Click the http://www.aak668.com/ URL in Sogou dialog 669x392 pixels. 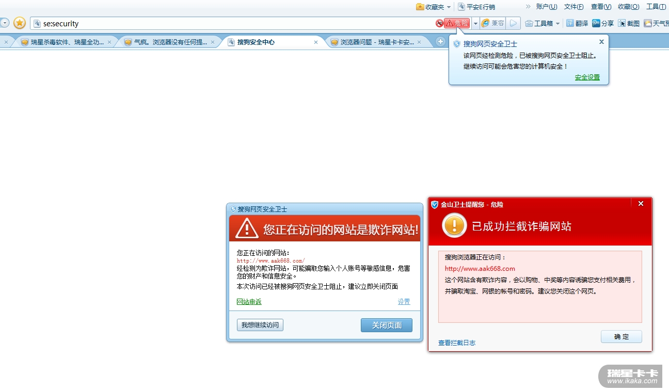pyautogui.click(x=271, y=260)
